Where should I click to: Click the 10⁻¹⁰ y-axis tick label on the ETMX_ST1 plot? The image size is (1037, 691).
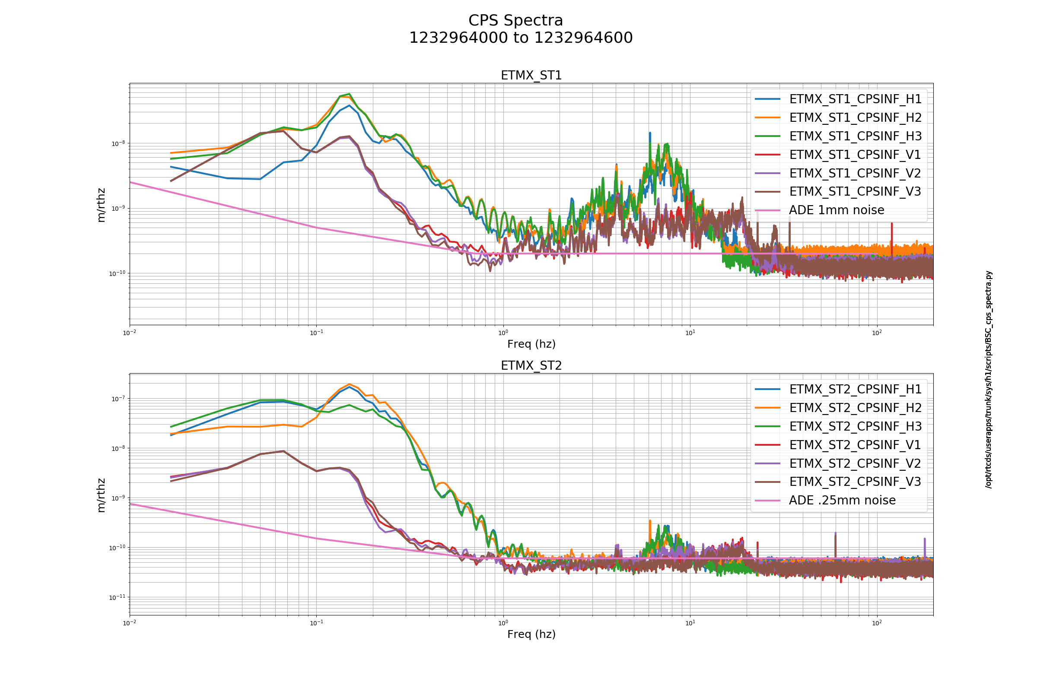pos(117,274)
